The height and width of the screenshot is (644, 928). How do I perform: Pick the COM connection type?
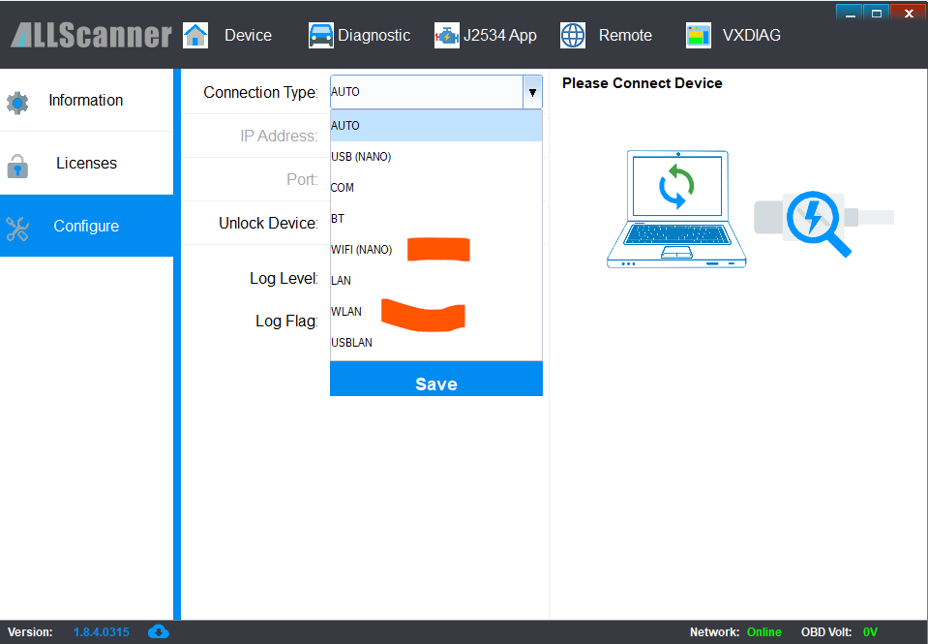(343, 188)
